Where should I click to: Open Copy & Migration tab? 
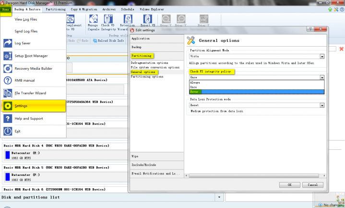point(84,10)
